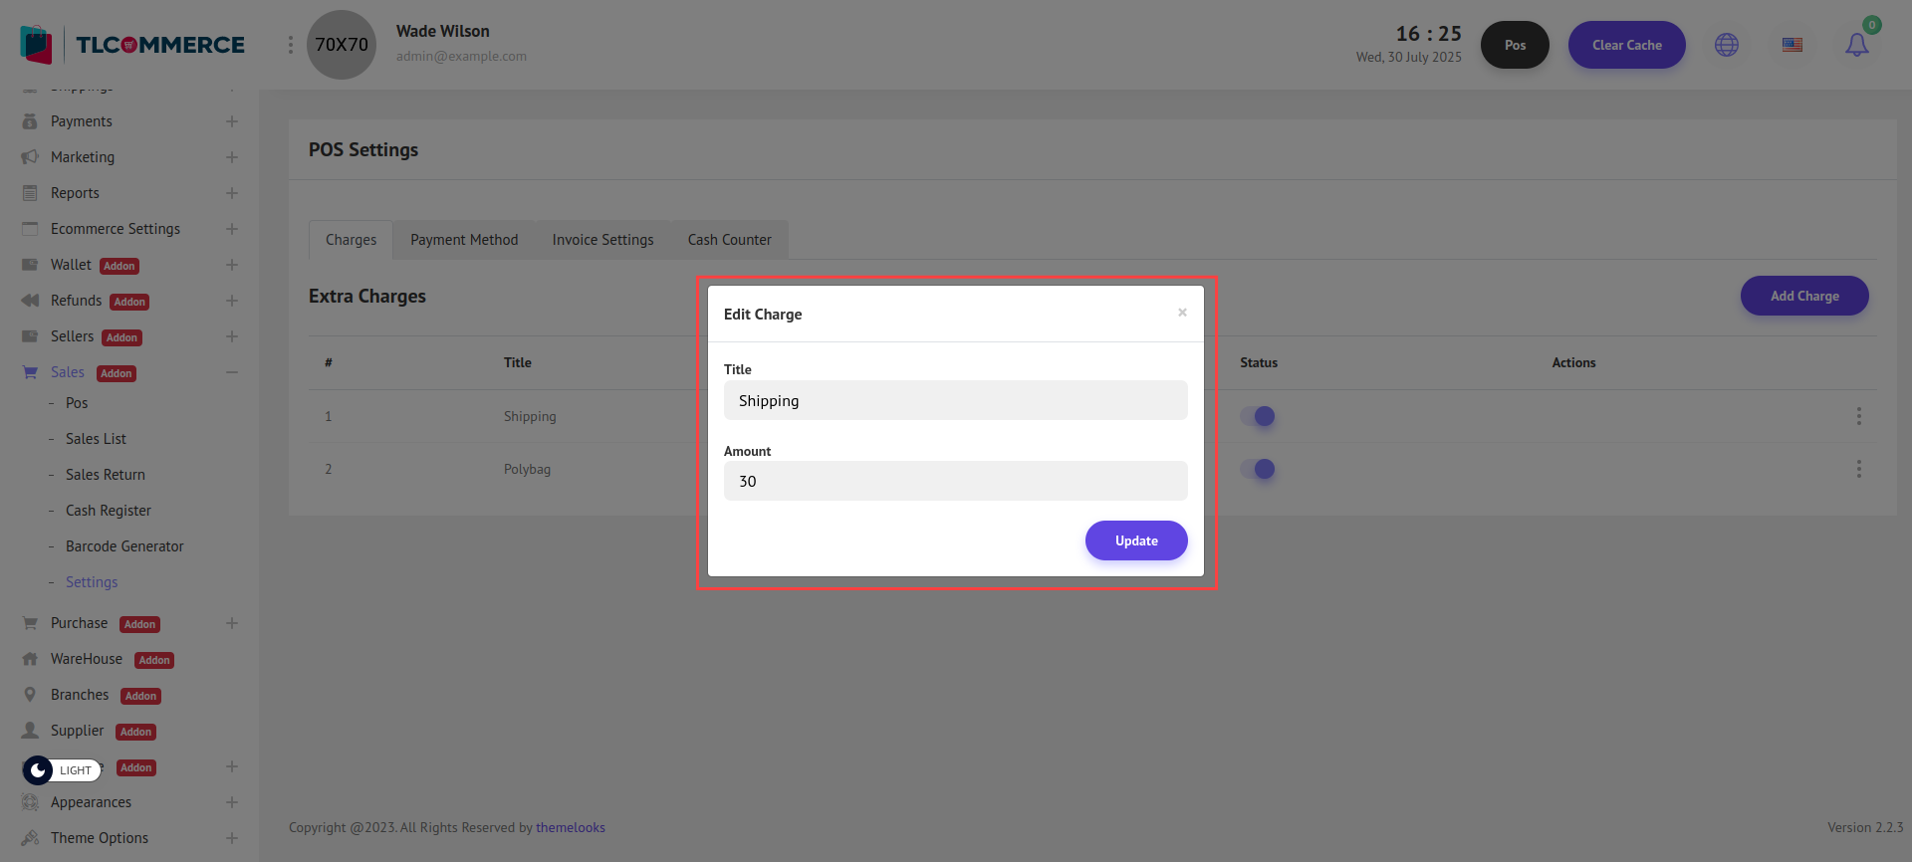The height and width of the screenshot is (862, 1912).
Task: Switch the Light/Dark theme toggle
Action: 62,769
